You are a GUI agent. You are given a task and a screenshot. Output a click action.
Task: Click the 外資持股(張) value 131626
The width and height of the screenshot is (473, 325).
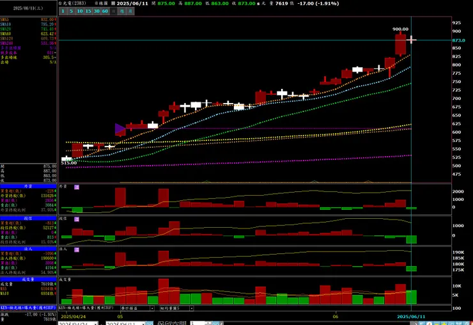[47, 196]
